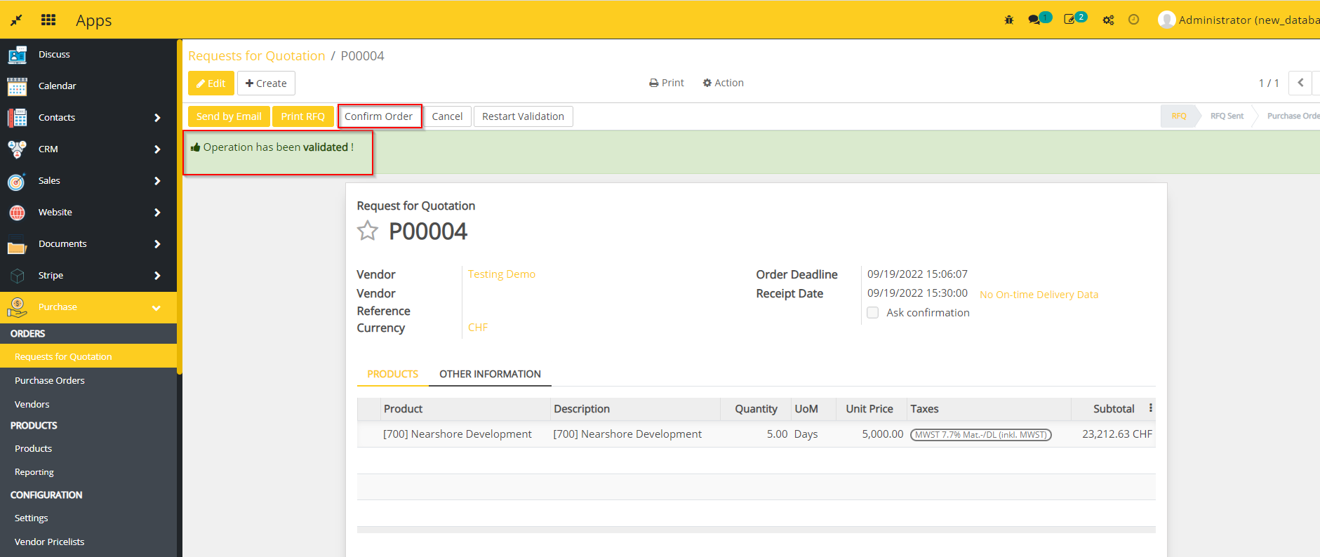Open the activities icon with badge 2
Image resolution: width=1320 pixels, height=557 pixels.
pos(1069,20)
